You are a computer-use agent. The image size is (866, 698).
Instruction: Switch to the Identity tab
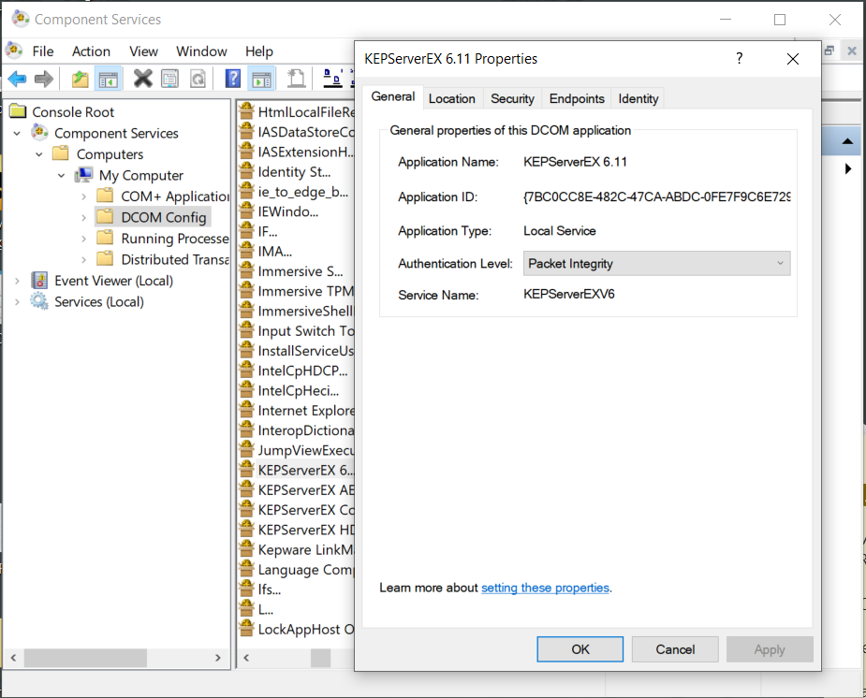pos(638,98)
